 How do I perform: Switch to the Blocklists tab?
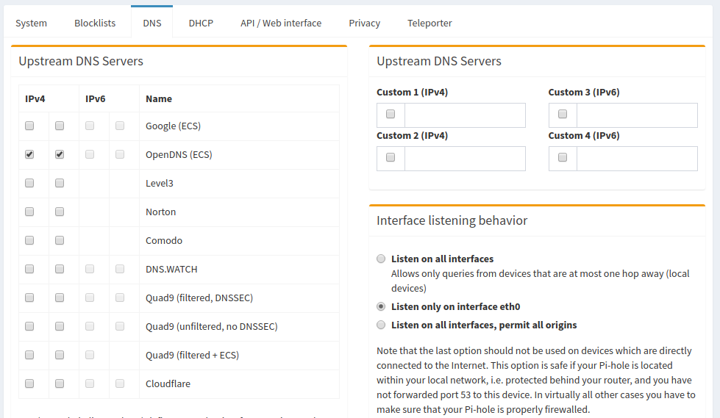coord(95,23)
